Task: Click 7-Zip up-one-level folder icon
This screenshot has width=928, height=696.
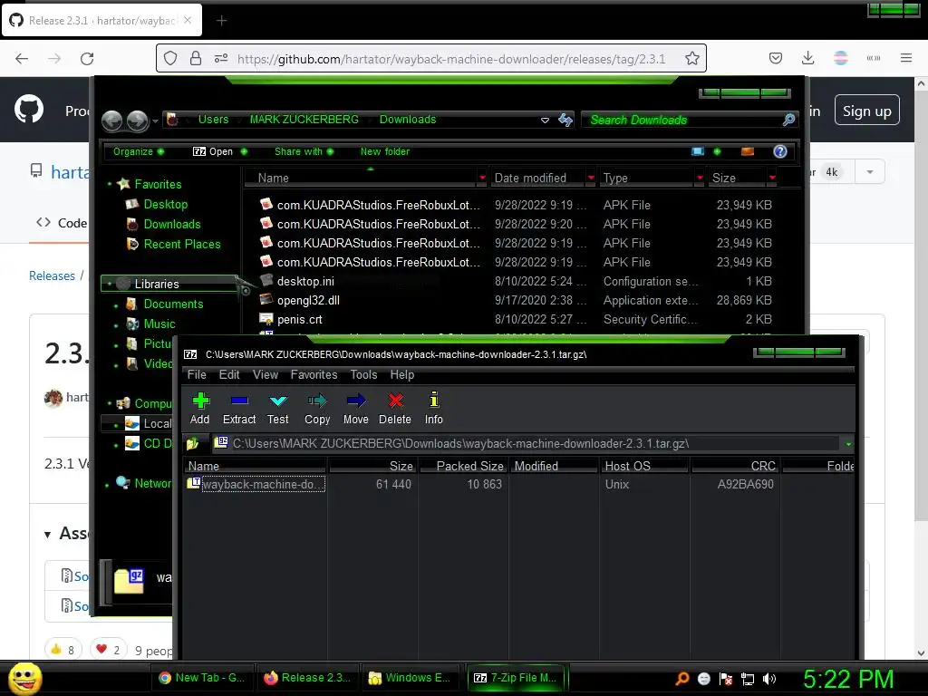Action: (x=192, y=443)
